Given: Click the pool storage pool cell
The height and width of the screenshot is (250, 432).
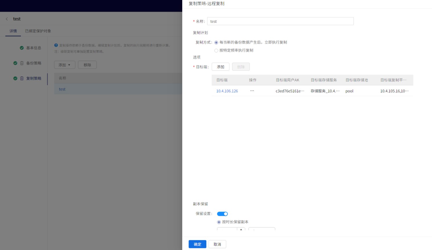Looking at the screenshot, I should (x=349, y=91).
